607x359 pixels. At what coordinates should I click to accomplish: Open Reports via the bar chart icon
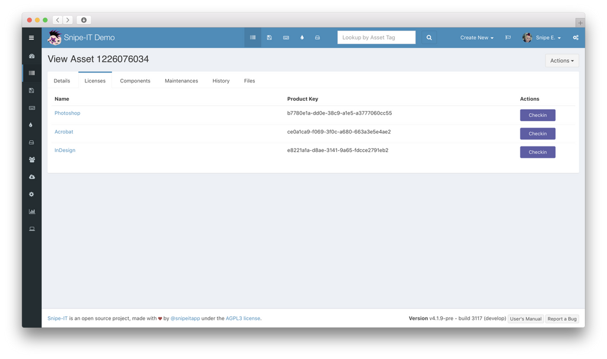[31, 211]
